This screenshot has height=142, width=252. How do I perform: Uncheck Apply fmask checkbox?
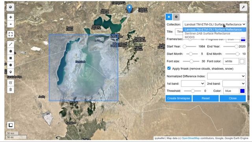click(x=169, y=68)
